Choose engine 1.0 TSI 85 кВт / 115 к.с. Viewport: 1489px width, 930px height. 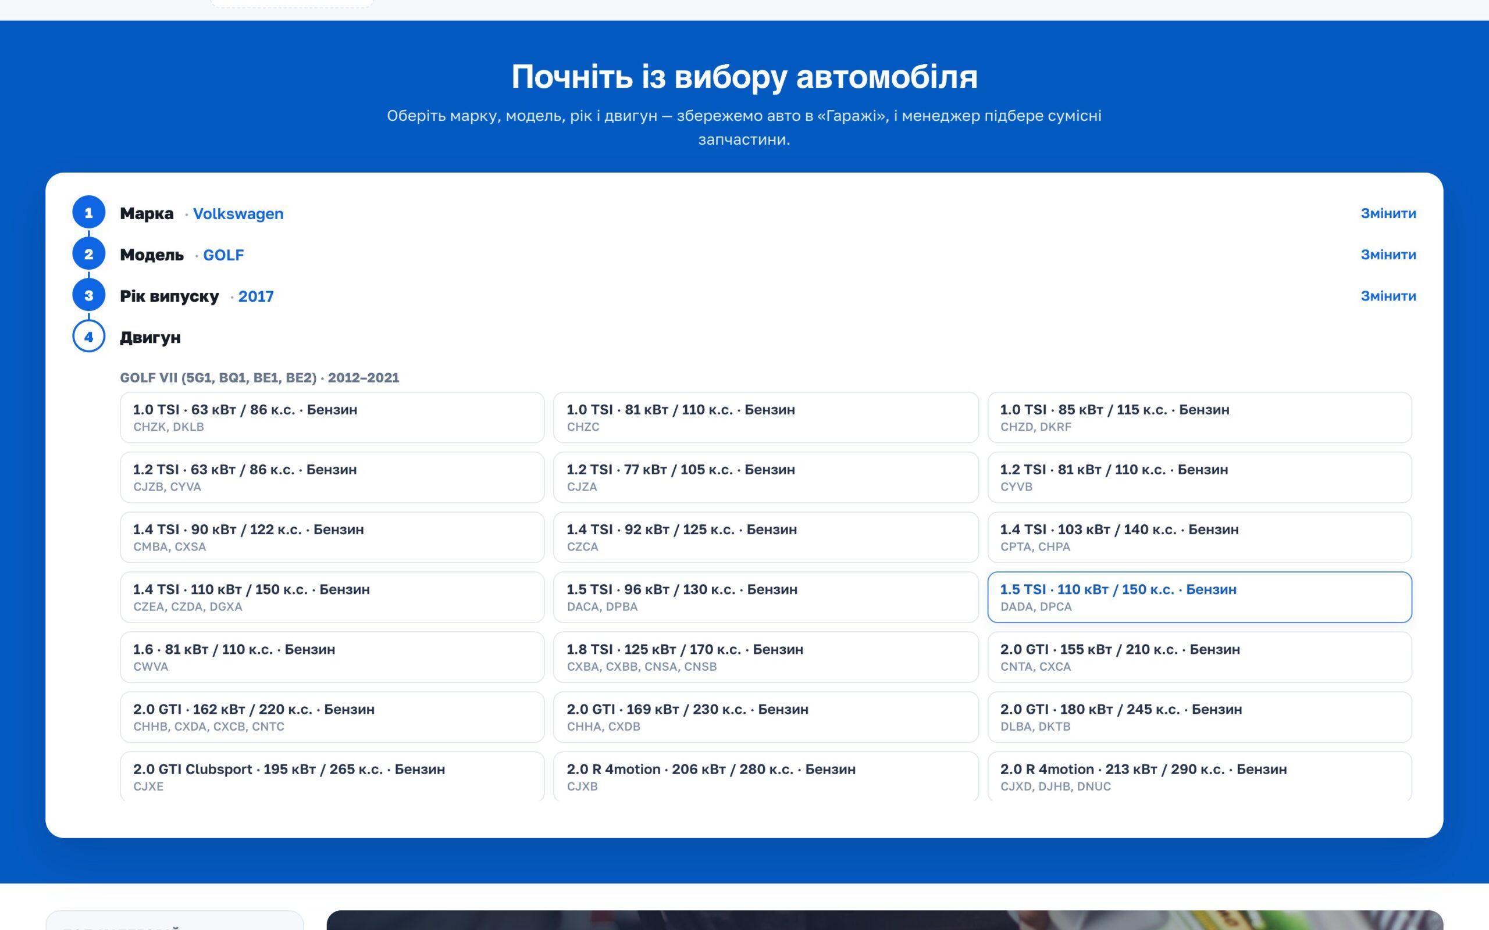point(1199,418)
